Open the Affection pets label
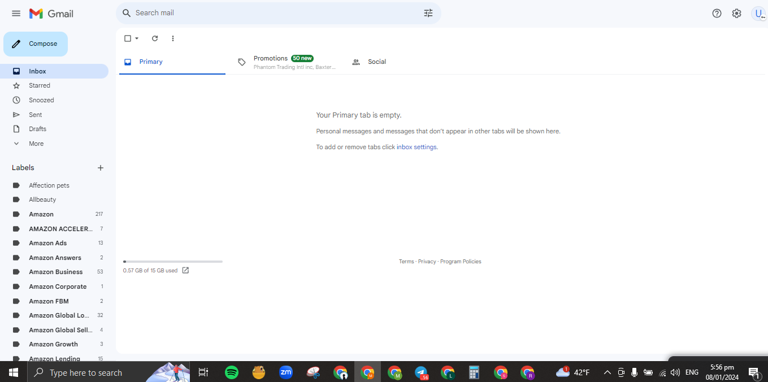 pos(54,185)
